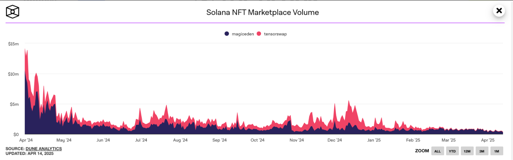Toggle the magiceden legend series

239,34
